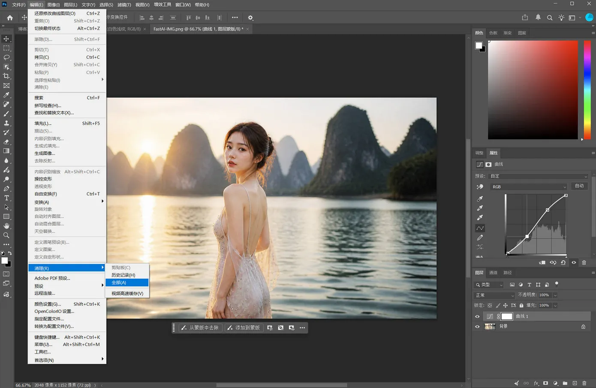Toggle curves adjustment visibility in properties panel
The width and height of the screenshot is (596, 388).
[574, 262]
